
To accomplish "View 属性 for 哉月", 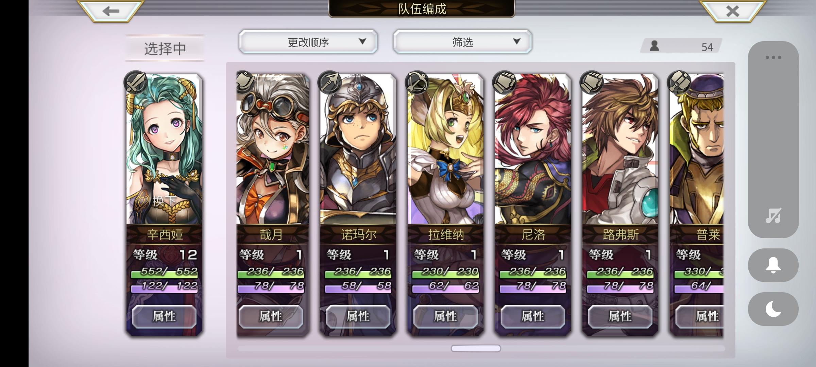I will coord(271,316).
